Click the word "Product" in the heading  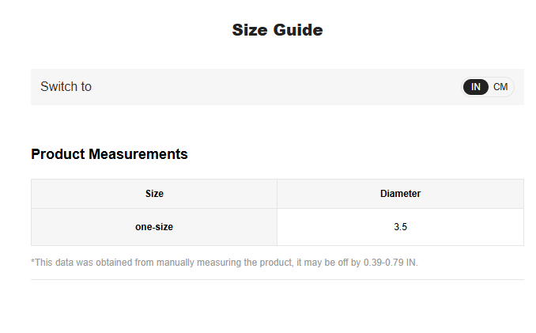click(58, 154)
